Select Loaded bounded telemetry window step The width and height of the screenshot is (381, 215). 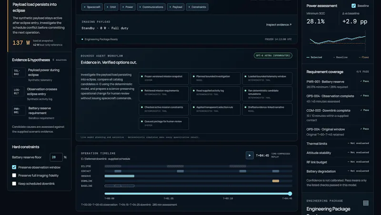pos(267,78)
